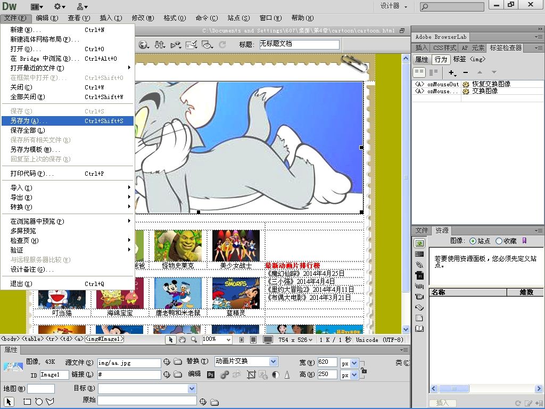Select the circle hotspot tool
Screen dimensions: 545x409
tap(39, 402)
